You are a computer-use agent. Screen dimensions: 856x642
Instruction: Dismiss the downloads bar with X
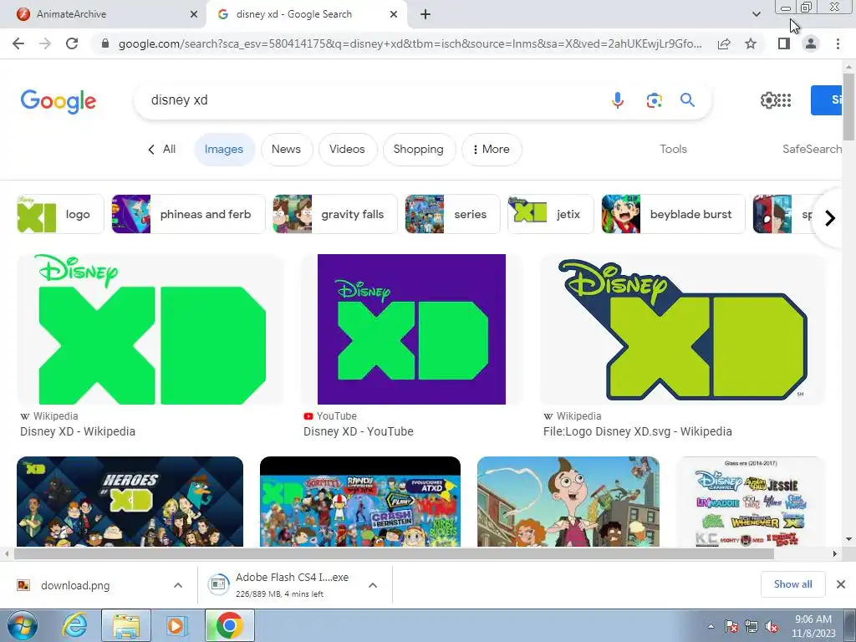841,584
